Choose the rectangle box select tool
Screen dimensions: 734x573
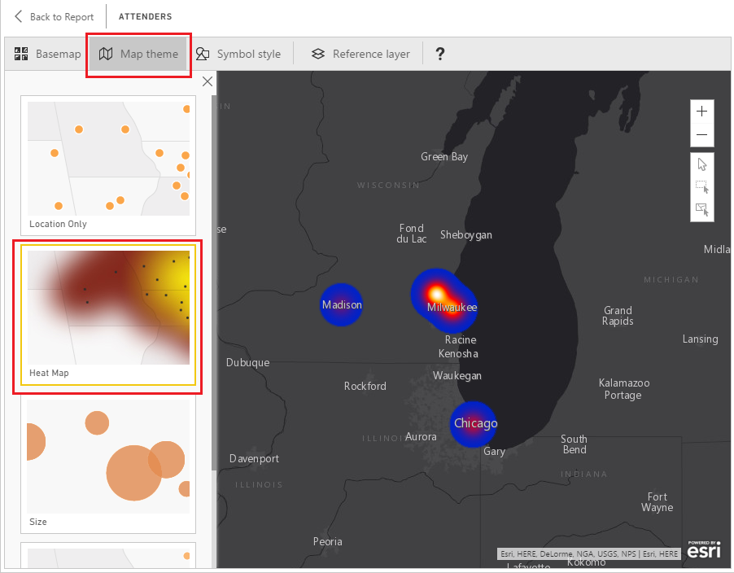pyautogui.click(x=701, y=186)
